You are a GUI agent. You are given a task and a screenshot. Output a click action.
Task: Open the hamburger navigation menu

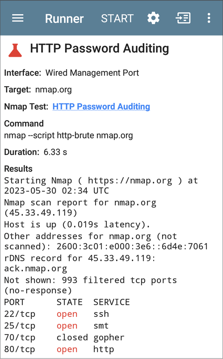coord(18,18)
